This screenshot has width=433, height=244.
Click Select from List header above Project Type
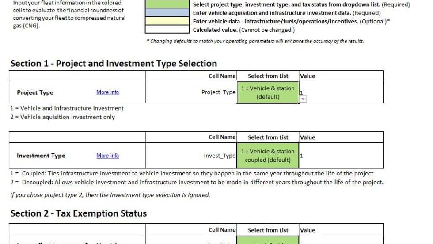coord(268,76)
